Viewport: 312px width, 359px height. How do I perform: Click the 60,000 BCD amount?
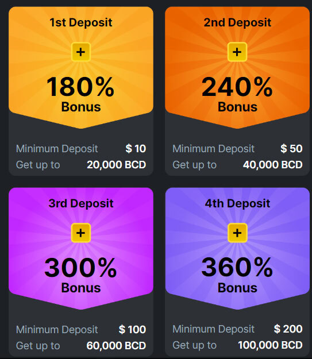pyautogui.click(x=116, y=345)
